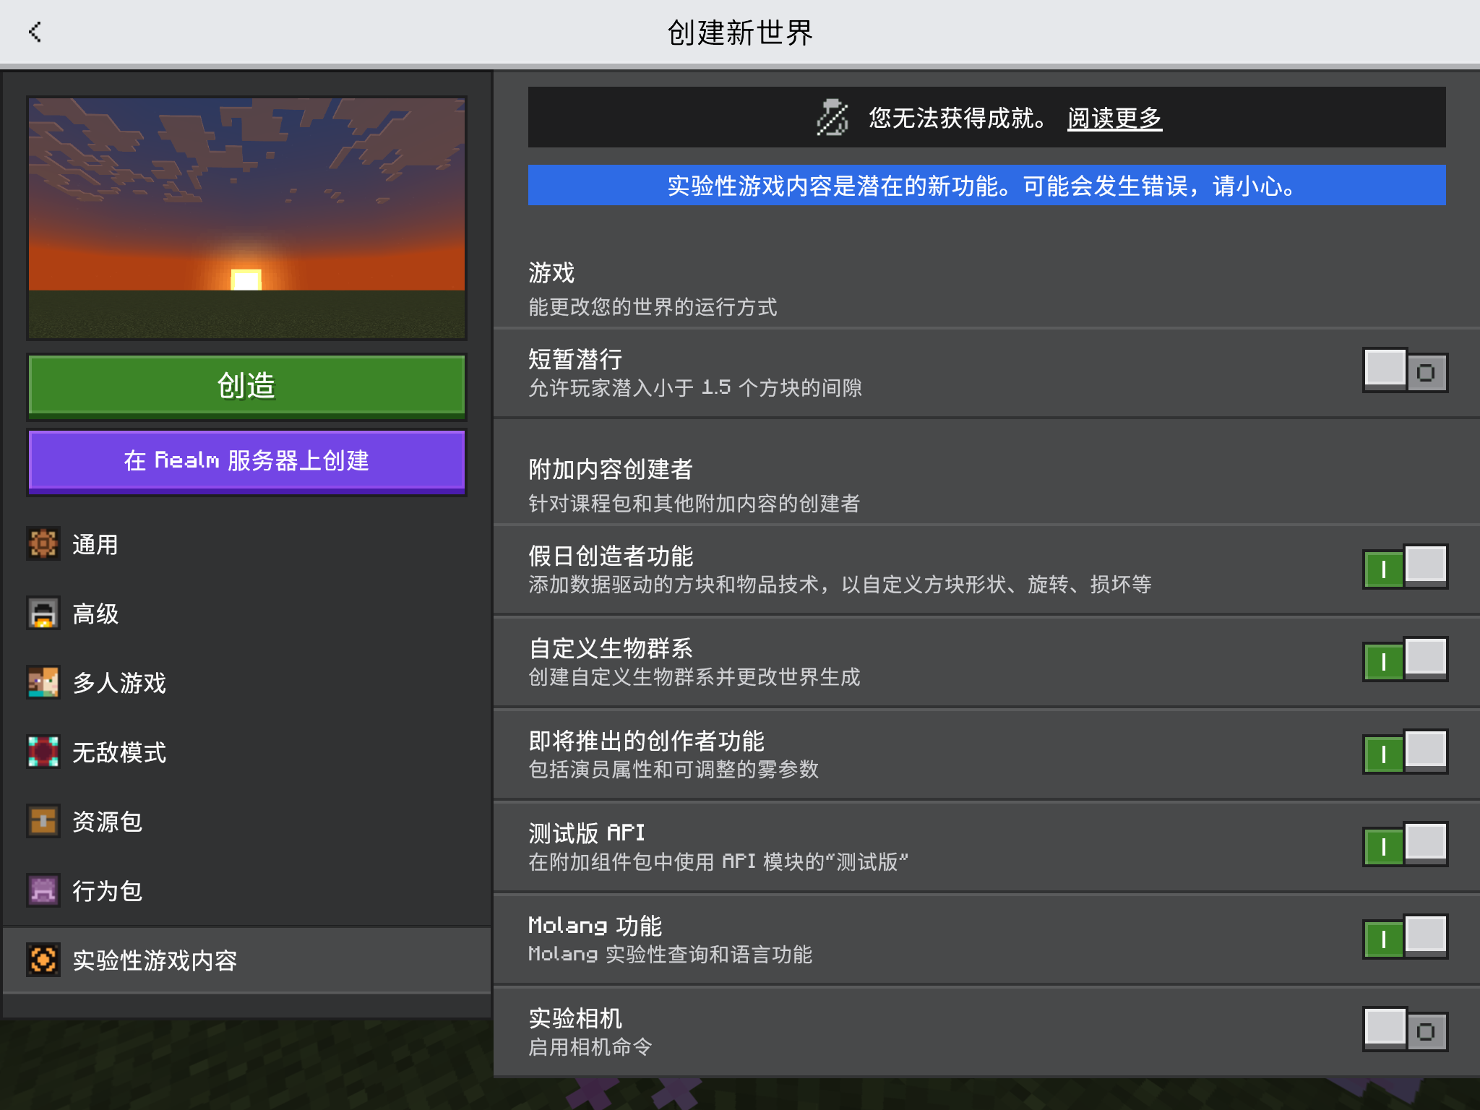The height and width of the screenshot is (1110, 1480).
Task: Click the players icon beside 多人游戏
Action: pos(43,682)
